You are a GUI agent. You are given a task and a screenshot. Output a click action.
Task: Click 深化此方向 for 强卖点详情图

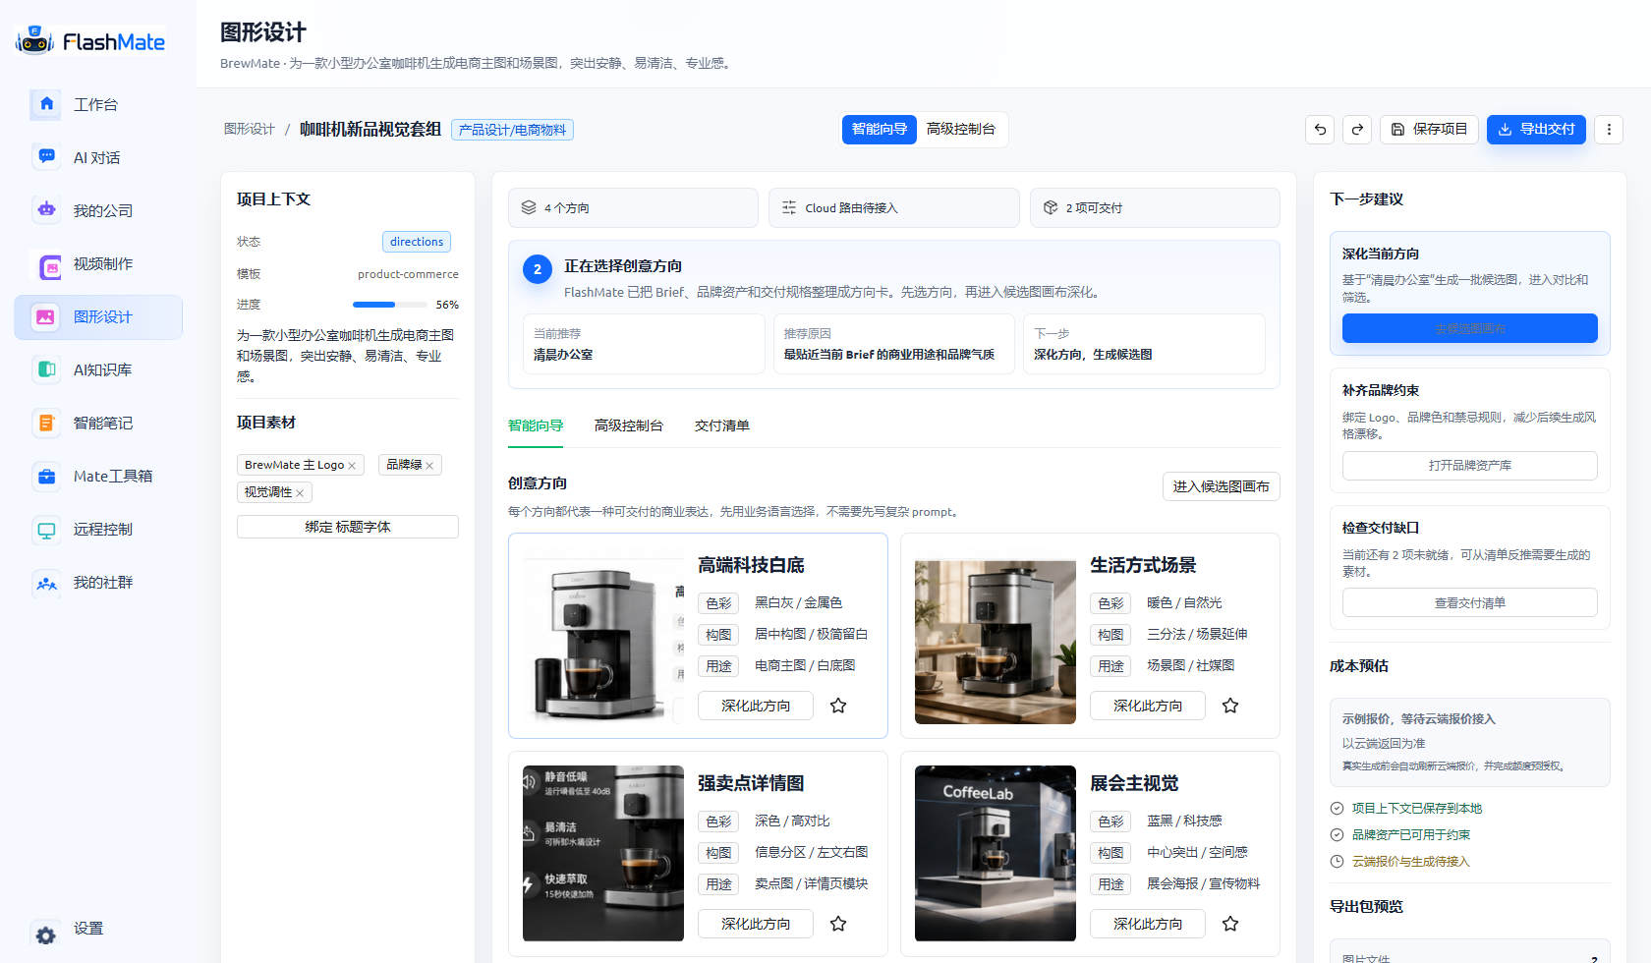[756, 924]
